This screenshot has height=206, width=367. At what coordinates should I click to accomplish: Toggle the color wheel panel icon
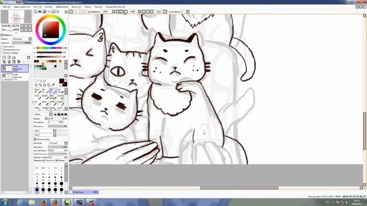point(36,11)
